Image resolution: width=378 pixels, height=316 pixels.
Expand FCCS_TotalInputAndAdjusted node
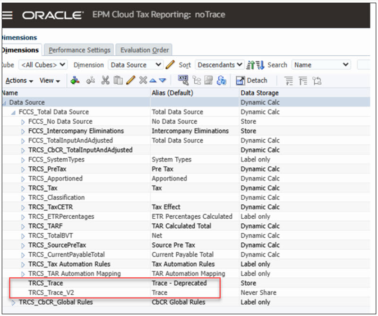23,141
